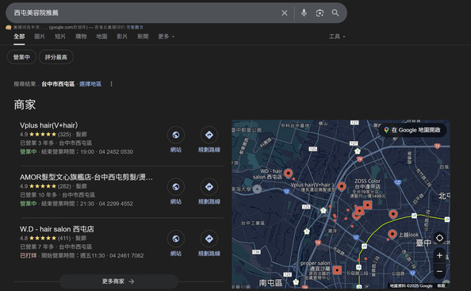Screen dimensions: 471x291
Task: Zoom out the map with minus button
Action: (439, 271)
